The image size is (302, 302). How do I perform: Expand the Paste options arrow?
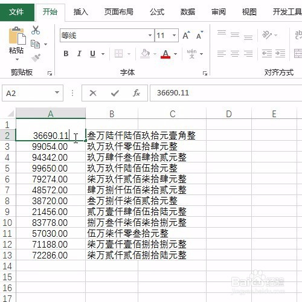[x=17, y=59]
